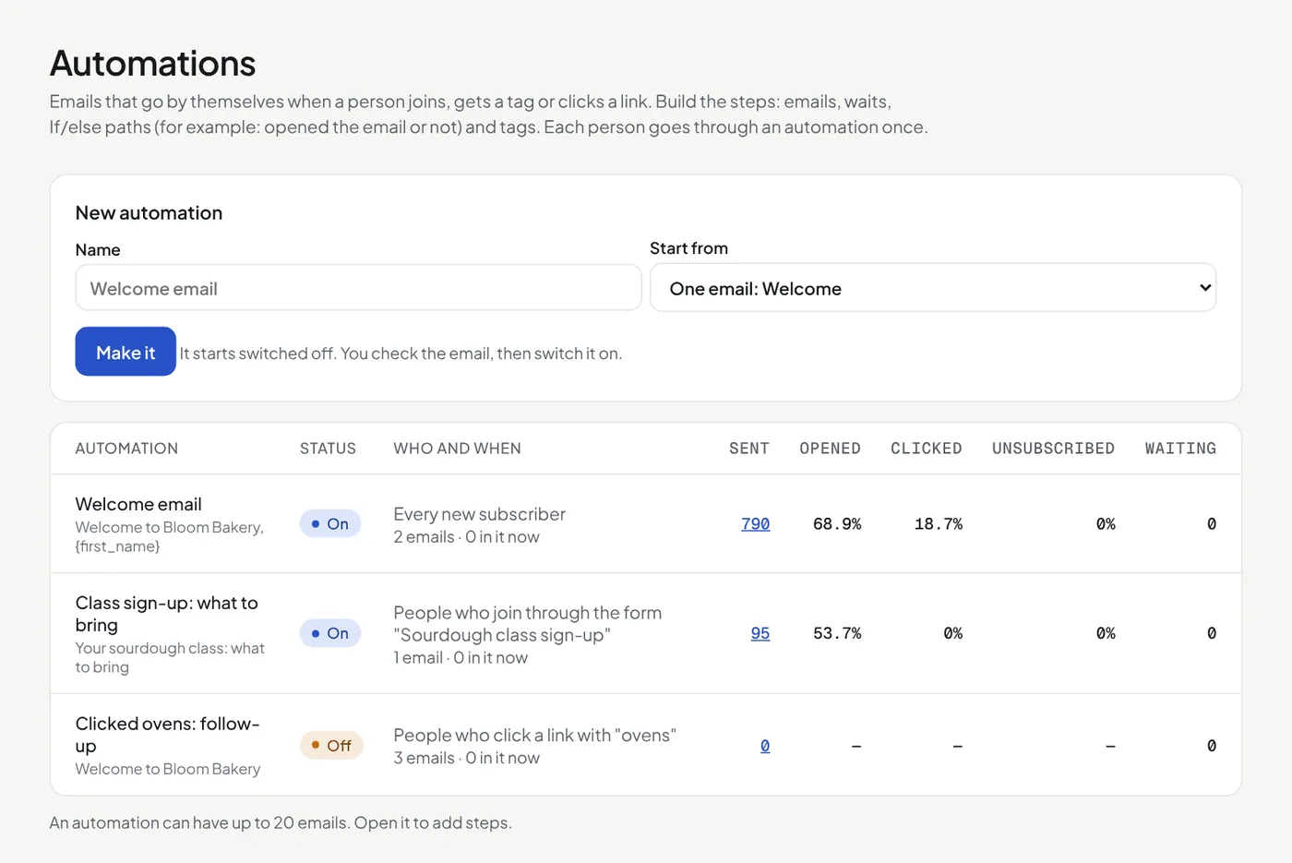Click the Make it button
Viewport: 1292px width, 863px height.
[x=126, y=352]
